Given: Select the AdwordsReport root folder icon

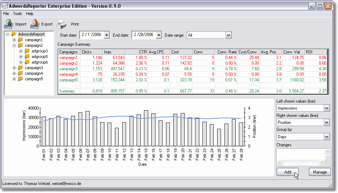Looking at the screenshot, I should point(14,34).
